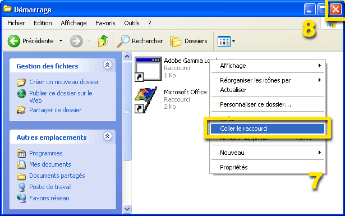Image resolution: width=345 pixels, height=216 pixels.
Task: Click the Poste de travail computer icon
Action: [x=21, y=187]
